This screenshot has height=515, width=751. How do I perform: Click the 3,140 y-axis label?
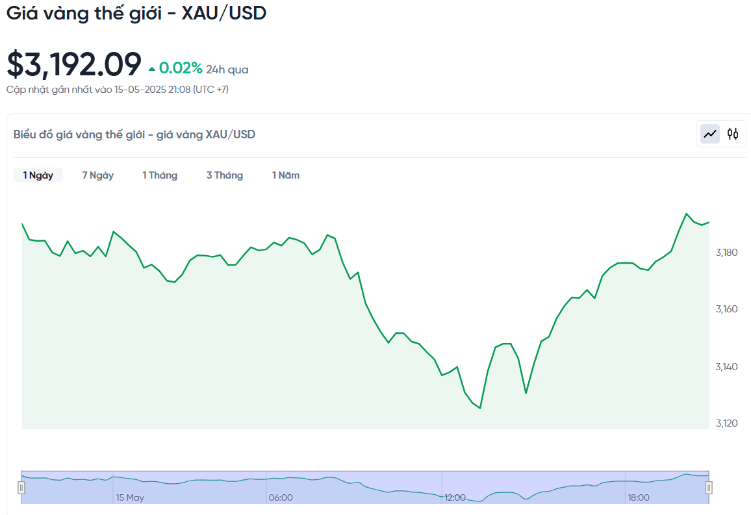point(726,367)
